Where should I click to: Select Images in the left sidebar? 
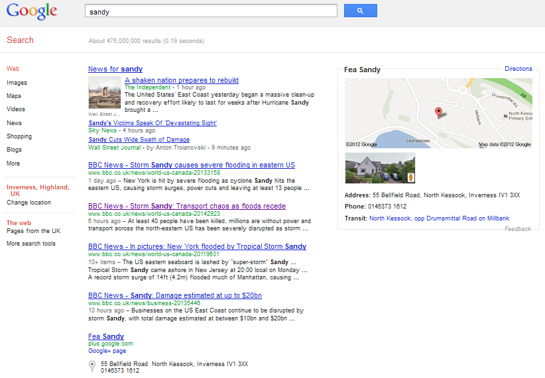tap(17, 83)
